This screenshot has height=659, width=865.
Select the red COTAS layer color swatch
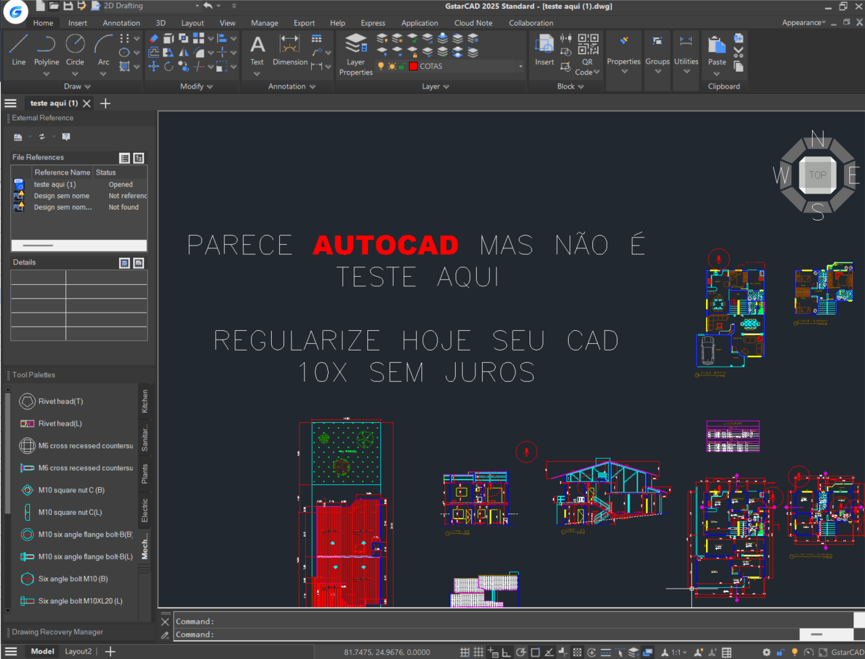coord(413,66)
